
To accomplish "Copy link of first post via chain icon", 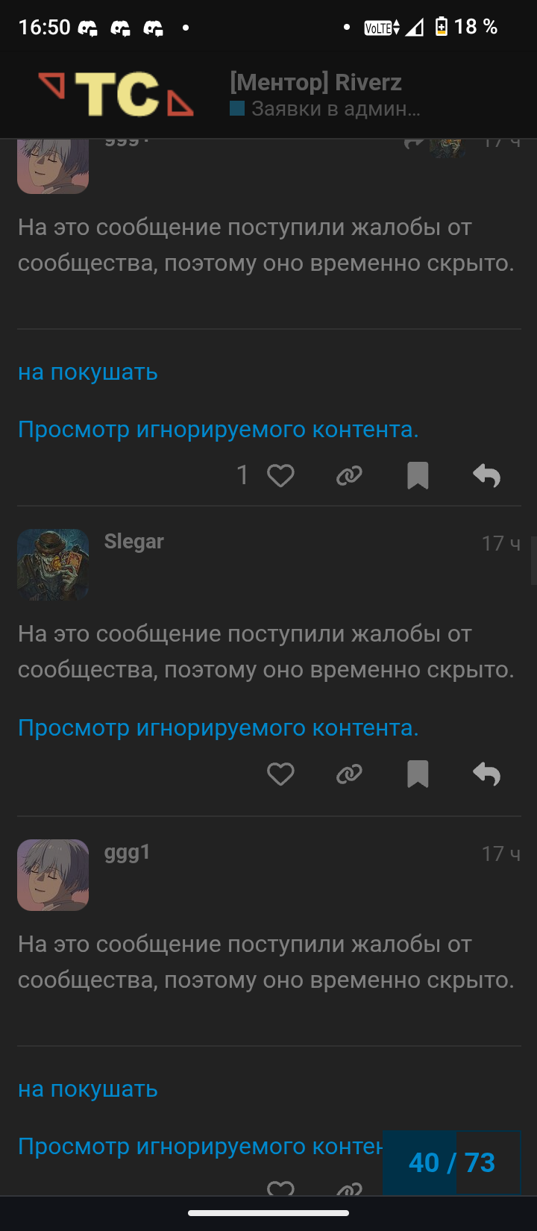I will (x=349, y=475).
